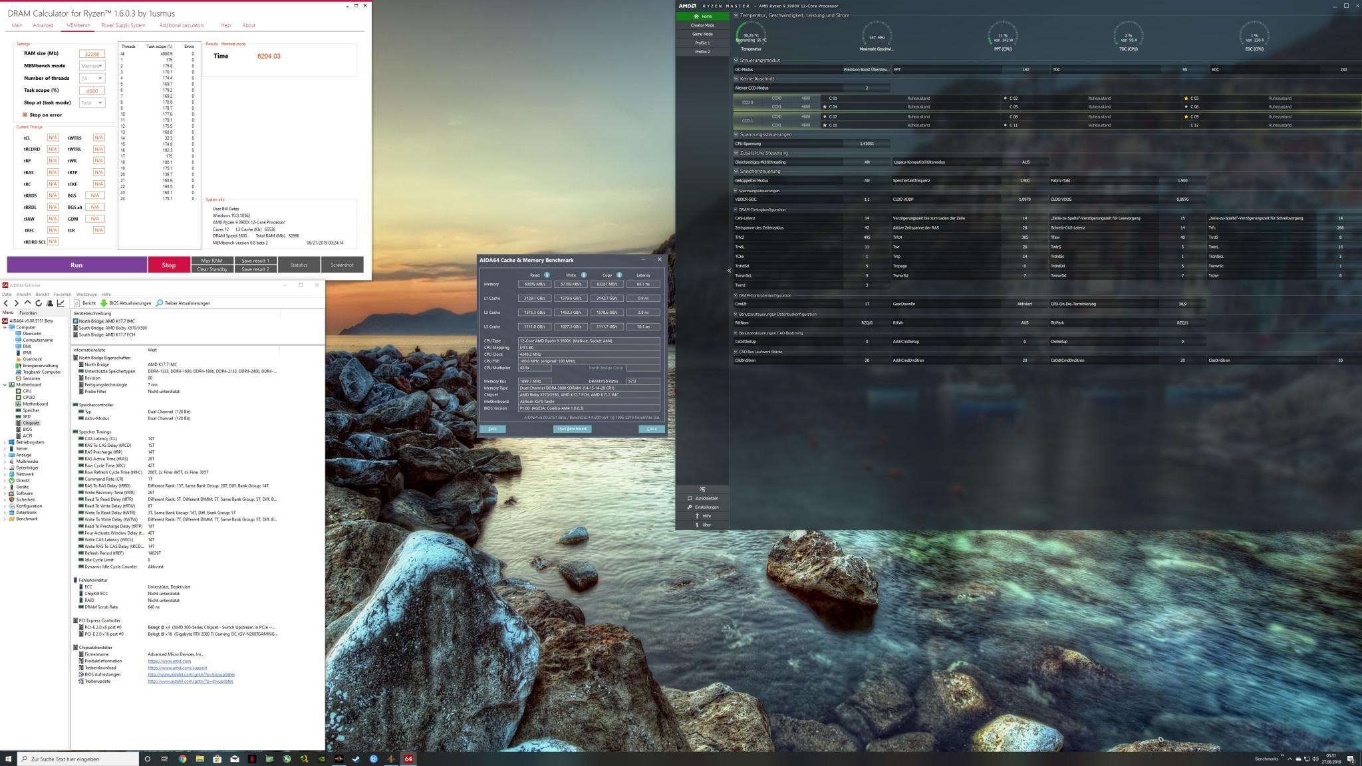Click Ryzen Master Zurücksetzen reset icon

point(690,498)
